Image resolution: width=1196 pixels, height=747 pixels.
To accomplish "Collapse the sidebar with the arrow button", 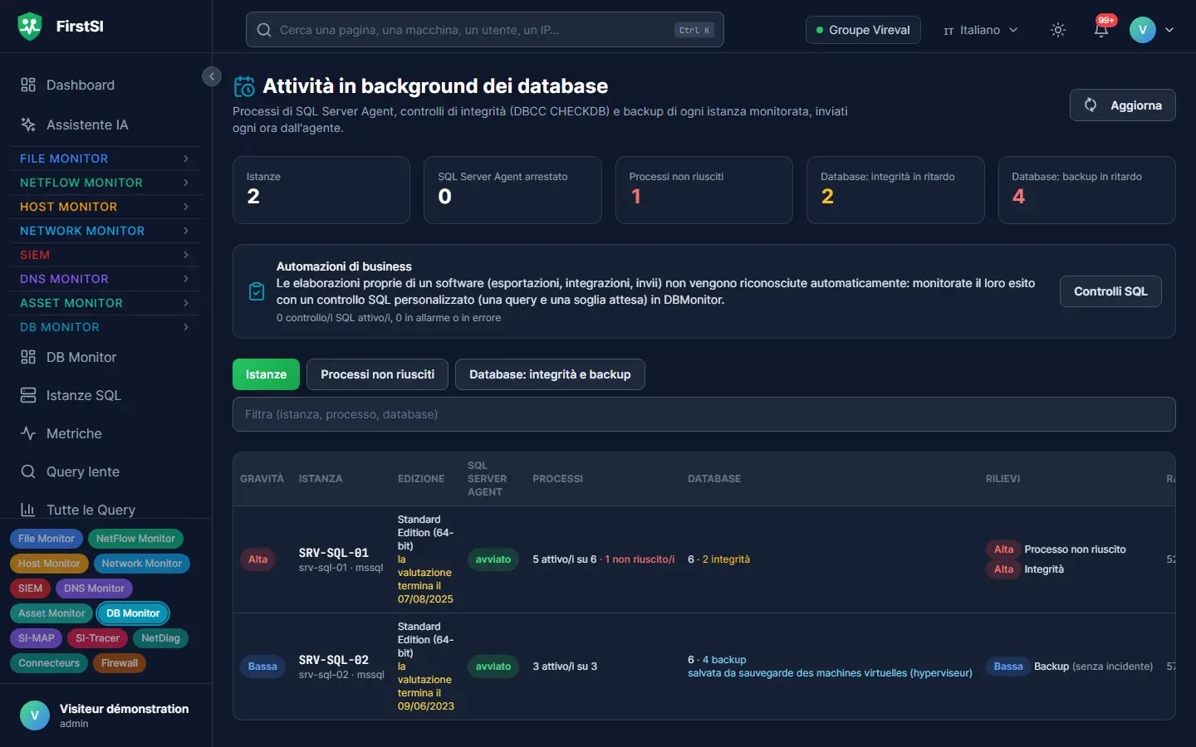I will (212, 76).
